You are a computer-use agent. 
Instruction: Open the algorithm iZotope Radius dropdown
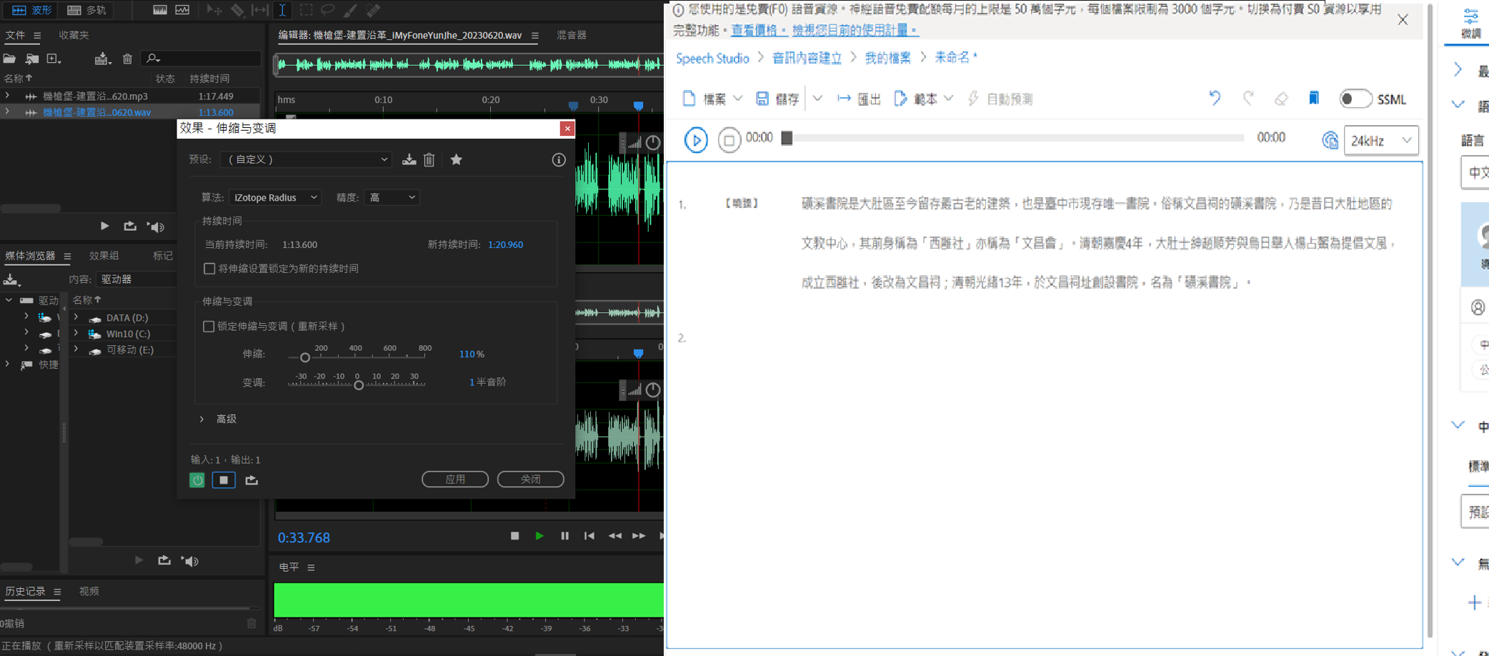tap(275, 197)
